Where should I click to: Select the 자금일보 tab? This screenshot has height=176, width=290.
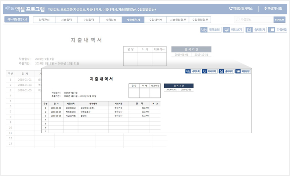[x=111, y=20]
